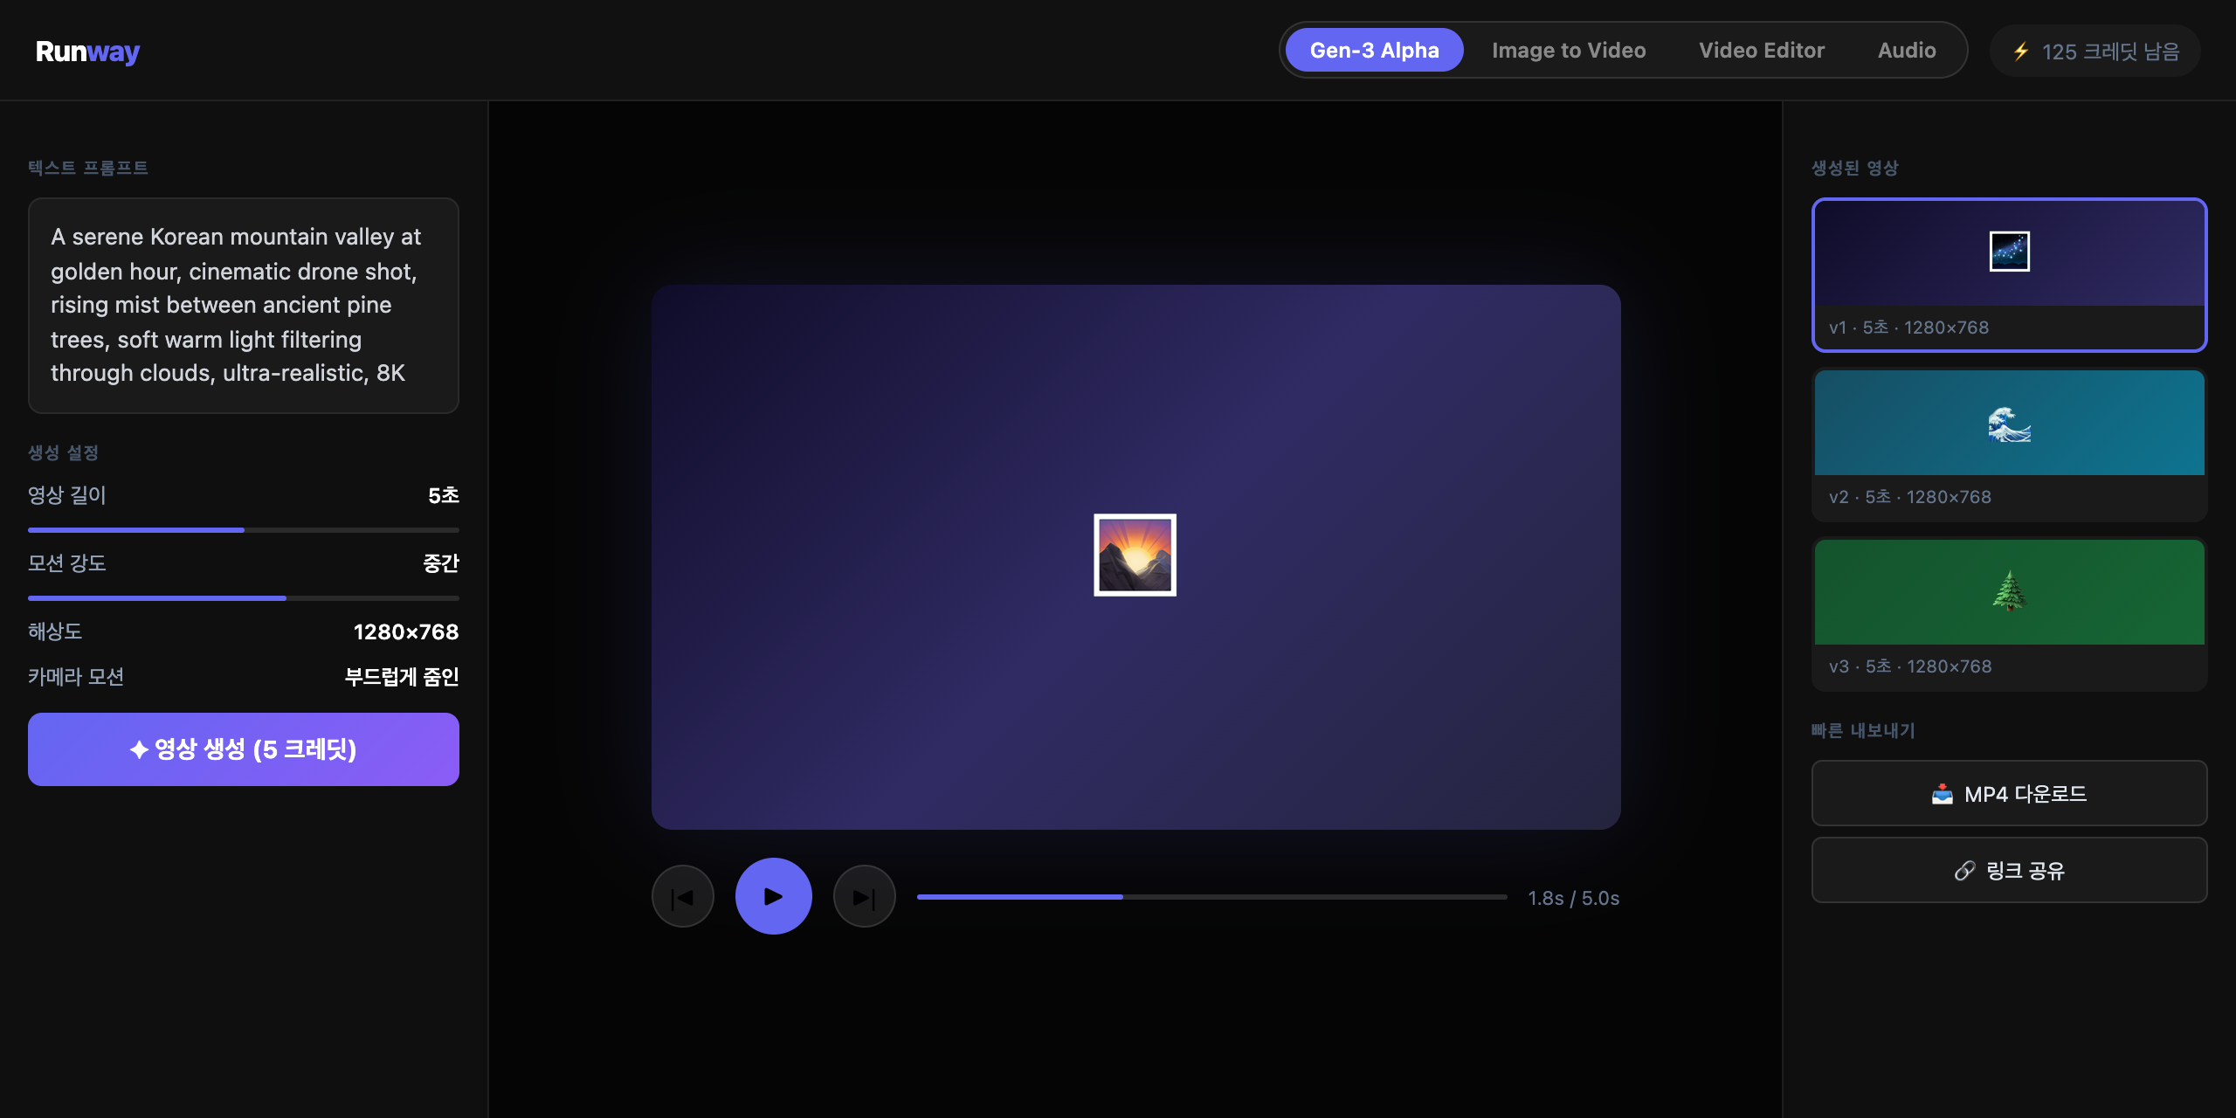This screenshot has width=2236, height=1118.
Task: Click the wave icon in v2
Action: pyautogui.click(x=2009, y=424)
